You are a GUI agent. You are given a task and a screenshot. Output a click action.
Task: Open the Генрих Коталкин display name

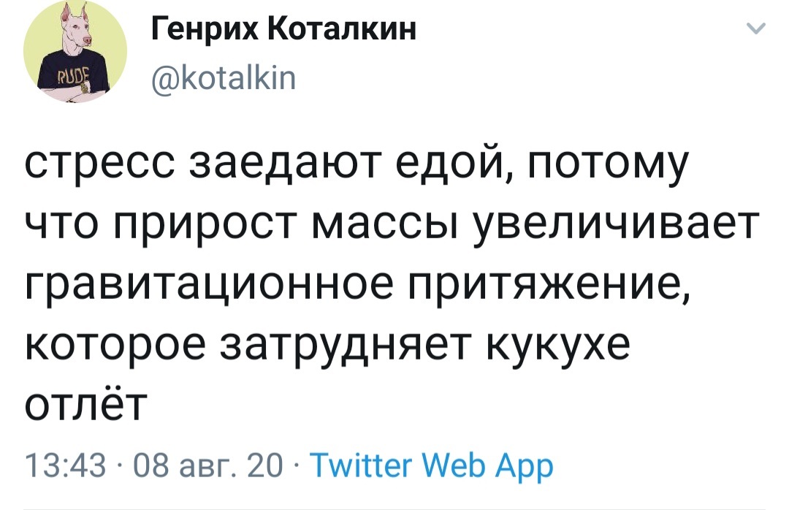pyautogui.click(x=284, y=31)
